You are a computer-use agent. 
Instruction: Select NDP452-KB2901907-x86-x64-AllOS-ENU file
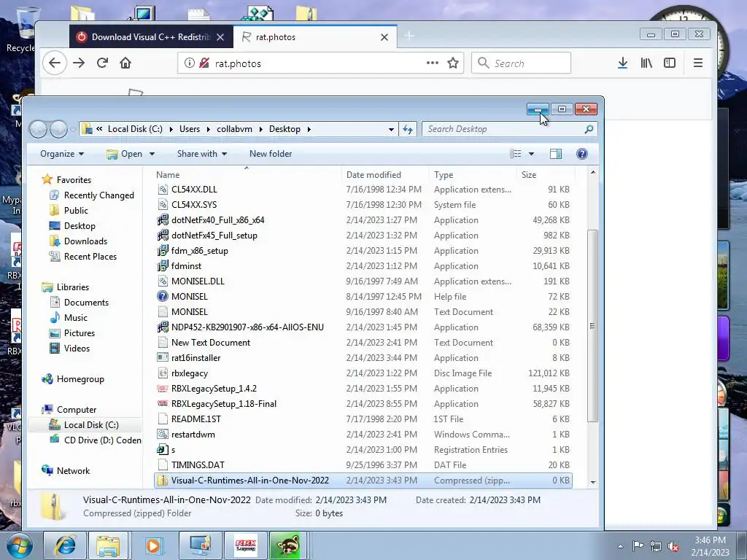click(363, 327)
